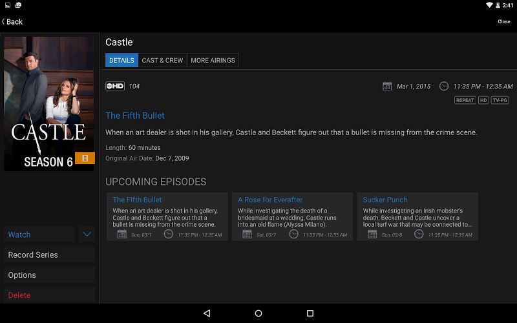Click the Length: 60 minutes text
The width and height of the screenshot is (517, 323).
[x=133, y=148]
